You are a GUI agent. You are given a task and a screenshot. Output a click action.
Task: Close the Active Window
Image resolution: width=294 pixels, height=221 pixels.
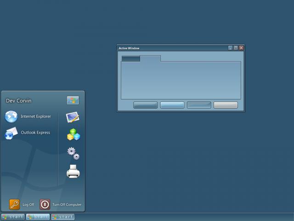pos(241,48)
